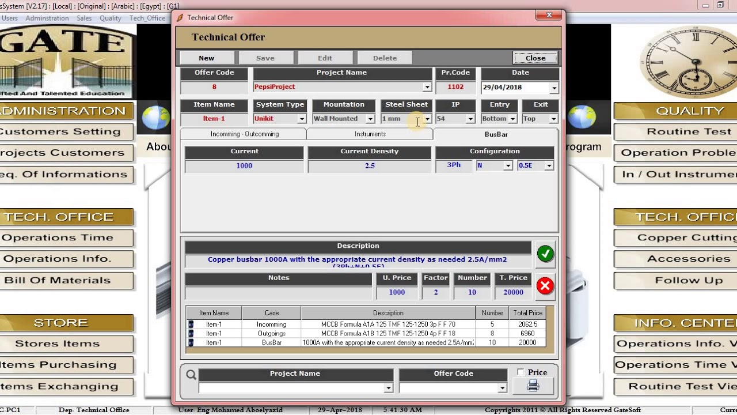
Task: Expand the System Type dropdown
Action: [302, 119]
